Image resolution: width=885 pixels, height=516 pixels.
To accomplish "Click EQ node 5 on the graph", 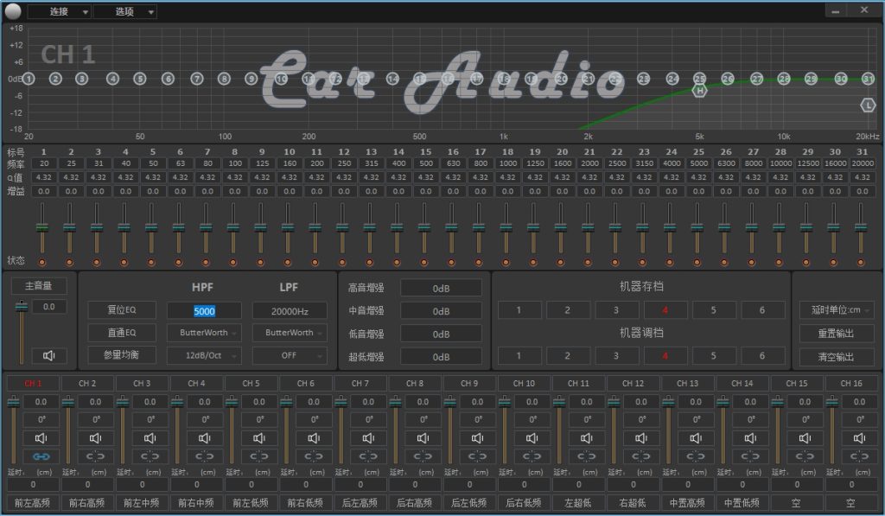I will pos(139,79).
